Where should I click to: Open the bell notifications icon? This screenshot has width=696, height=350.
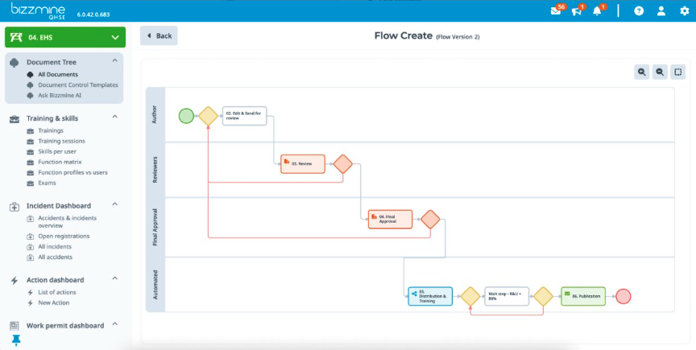598,11
